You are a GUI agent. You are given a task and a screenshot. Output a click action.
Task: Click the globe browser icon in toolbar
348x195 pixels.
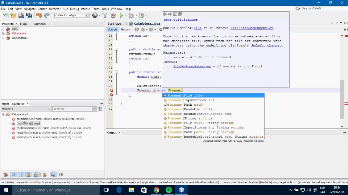pos(95,15)
